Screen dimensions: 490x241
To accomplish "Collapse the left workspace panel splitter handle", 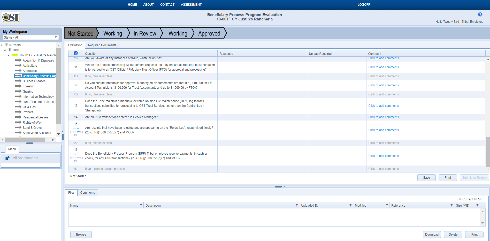I will click(63, 137).
